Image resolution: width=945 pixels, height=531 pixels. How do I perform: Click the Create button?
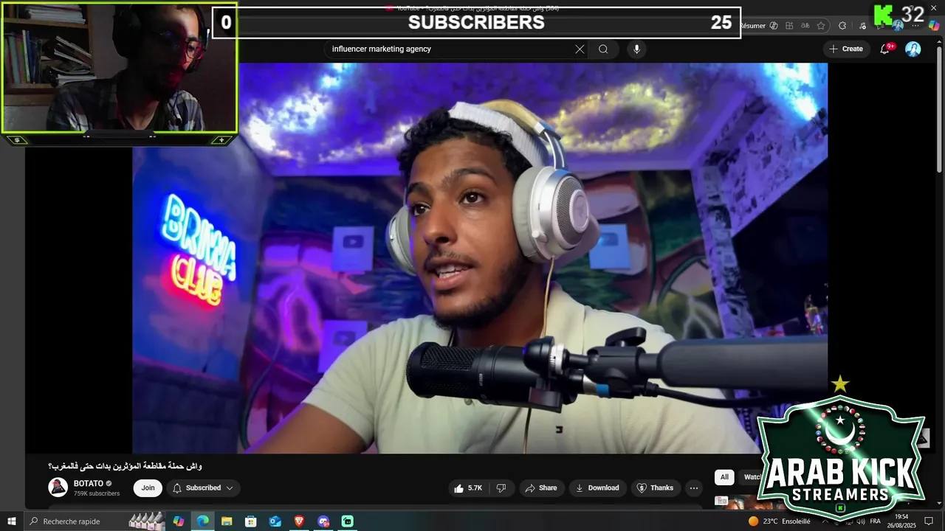coord(846,49)
